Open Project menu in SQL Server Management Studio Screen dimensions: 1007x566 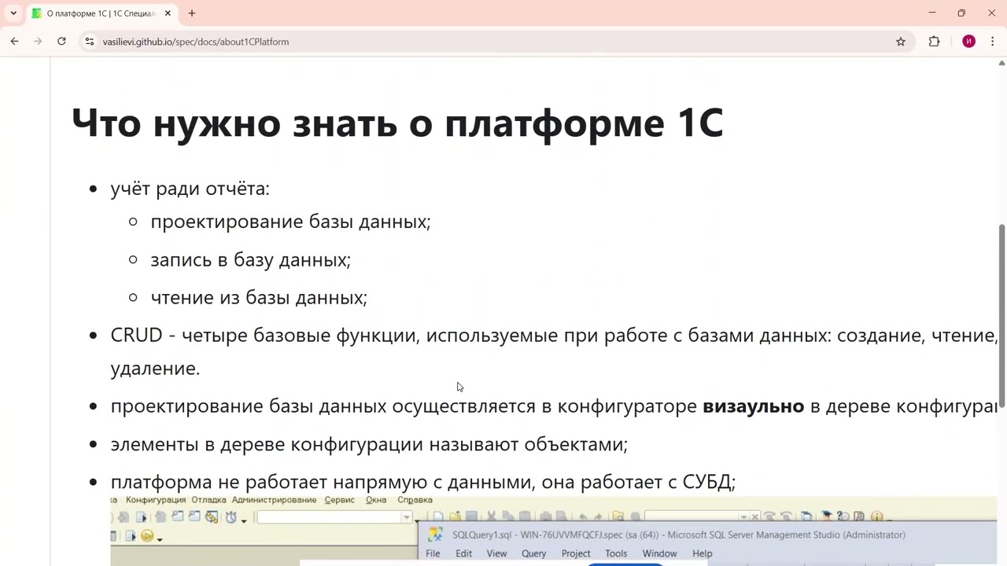pyautogui.click(x=576, y=553)
